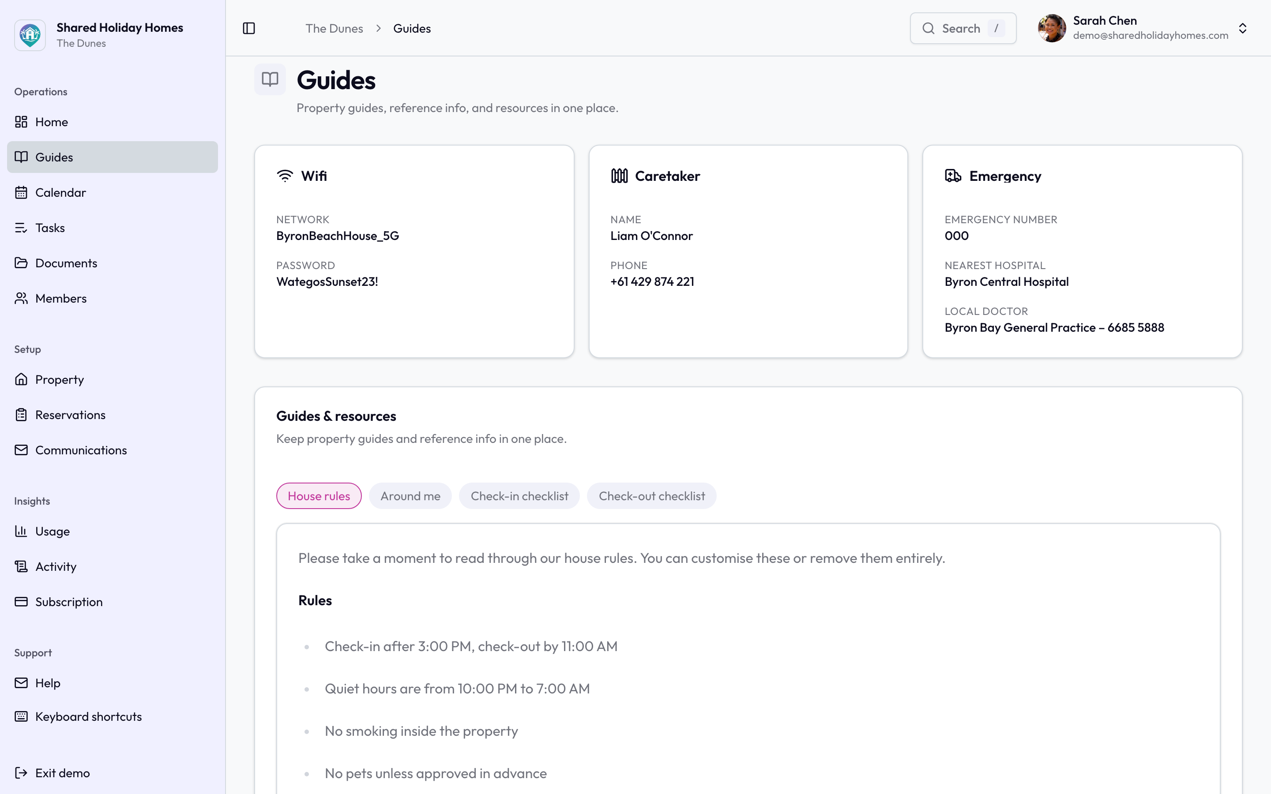This screenshot has height=794, width=1271.
Task: Click the Members people icon
Action: tap(21, 298)
